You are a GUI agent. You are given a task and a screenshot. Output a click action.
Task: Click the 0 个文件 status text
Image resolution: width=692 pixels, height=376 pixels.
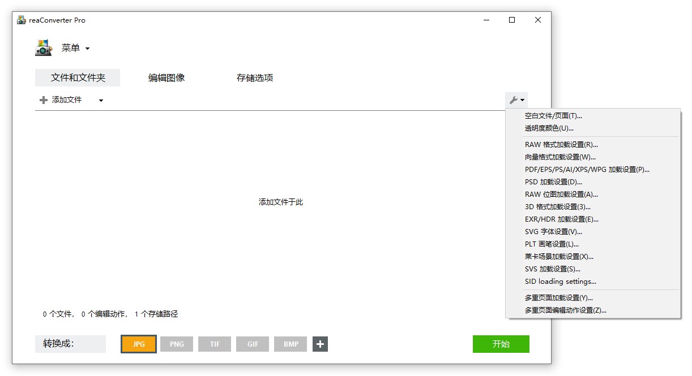click(x=58, y=314)
